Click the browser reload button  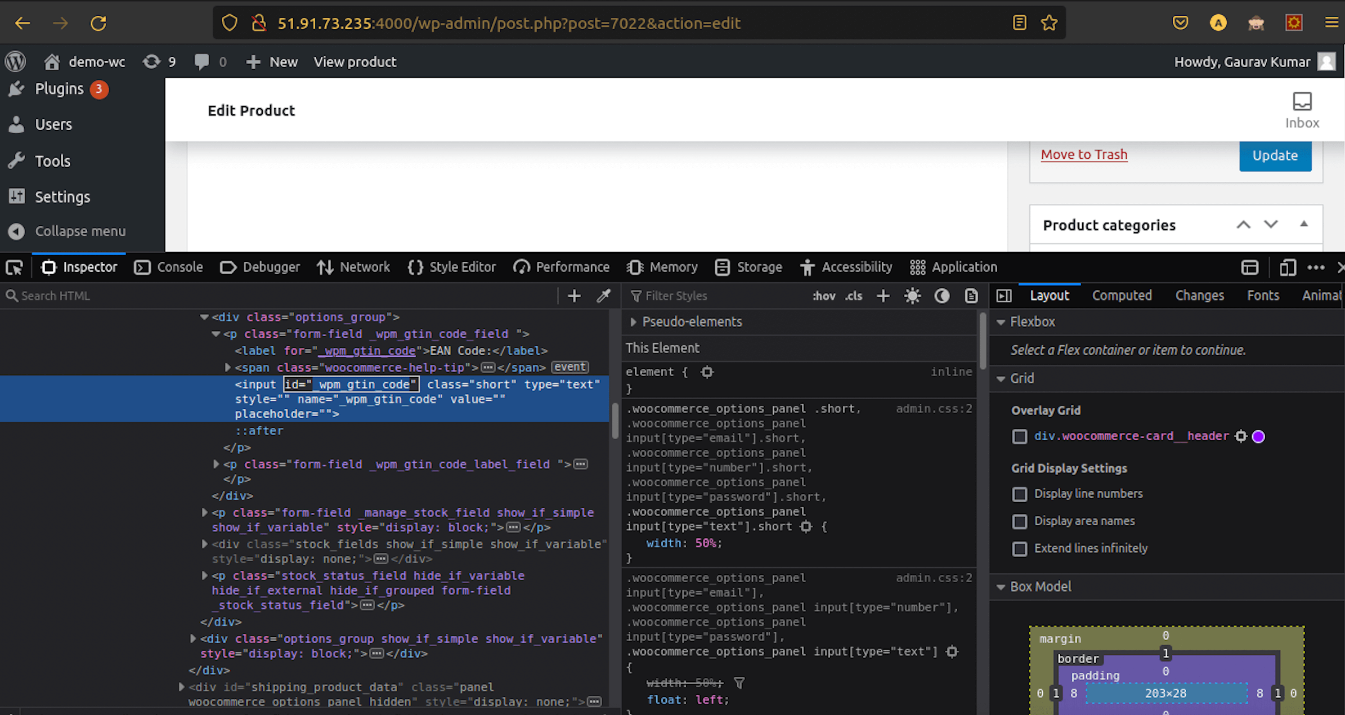click(x=98, y=23)
